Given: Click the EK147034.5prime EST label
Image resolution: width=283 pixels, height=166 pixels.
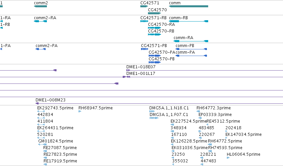Looking at the screenshot, I should click(243, 135).
